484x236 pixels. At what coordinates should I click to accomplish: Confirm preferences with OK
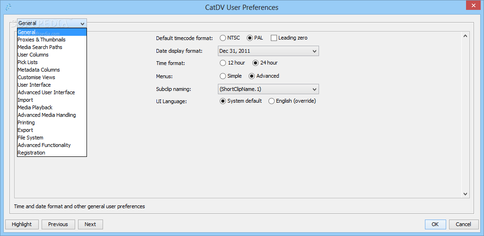435,224
